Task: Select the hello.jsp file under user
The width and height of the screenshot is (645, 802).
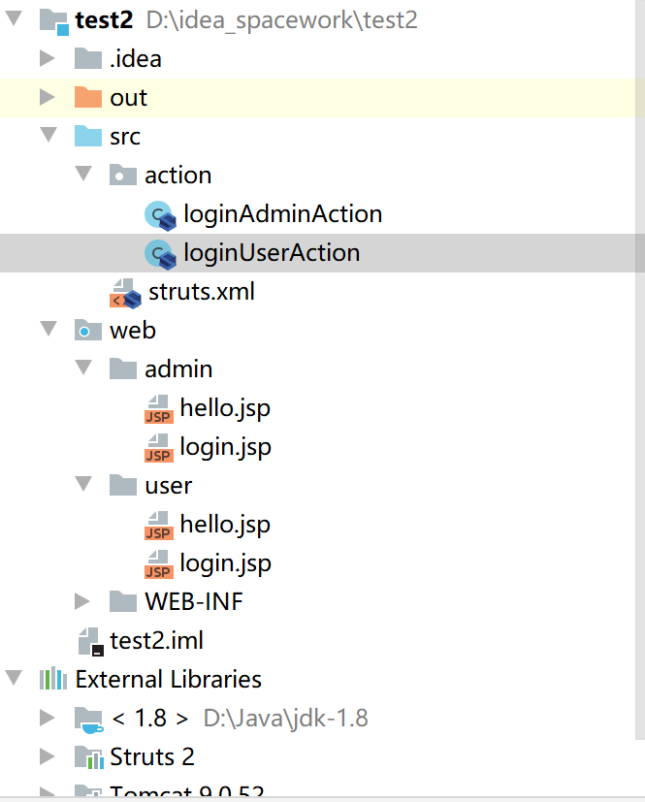Action: click(225, 524)
